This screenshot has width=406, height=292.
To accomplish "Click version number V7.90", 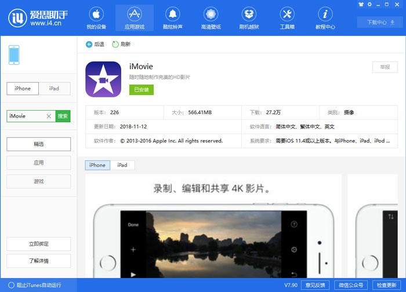I will tap(291, 285).
